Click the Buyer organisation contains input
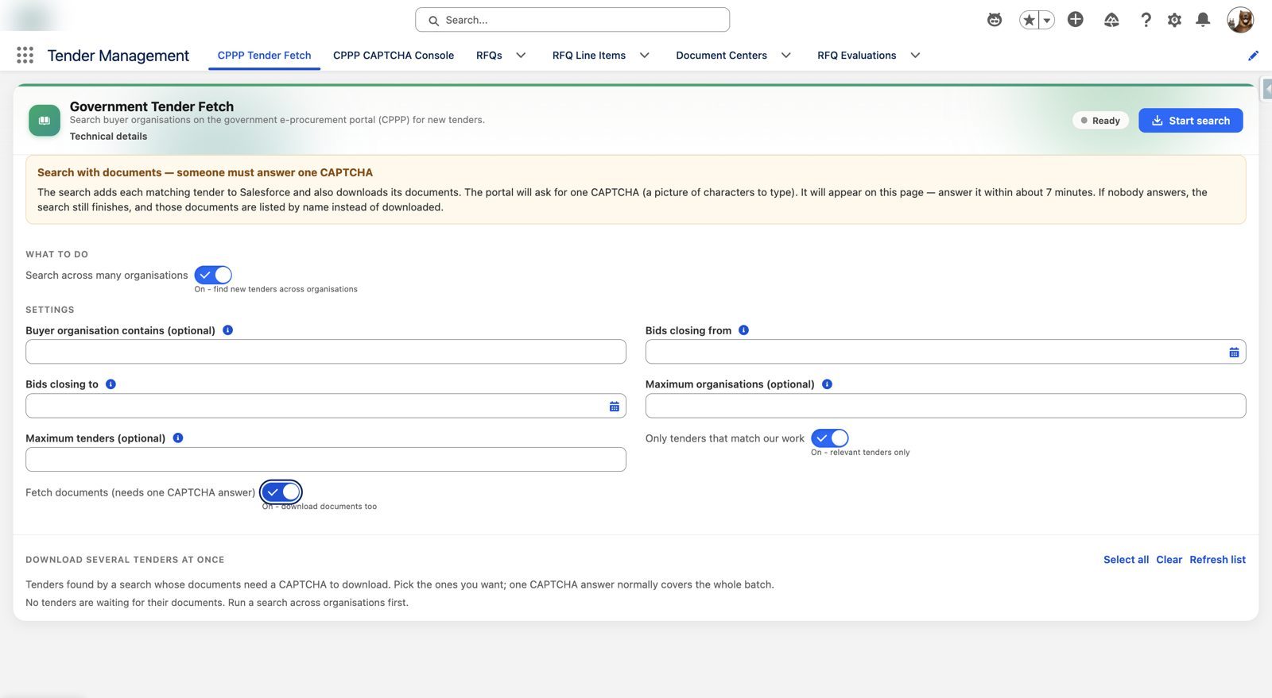 point(326,352)
